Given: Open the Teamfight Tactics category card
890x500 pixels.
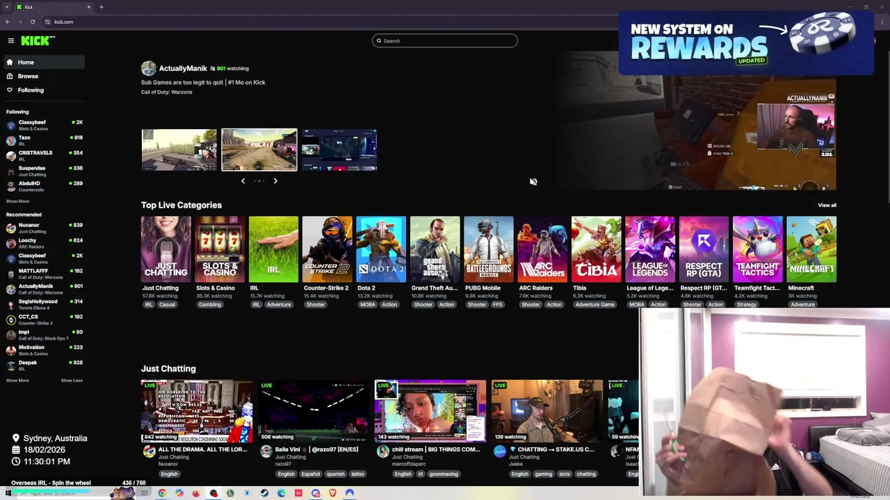Looking at the screenshot, I should pyautogui.click(x=757, y=249).
